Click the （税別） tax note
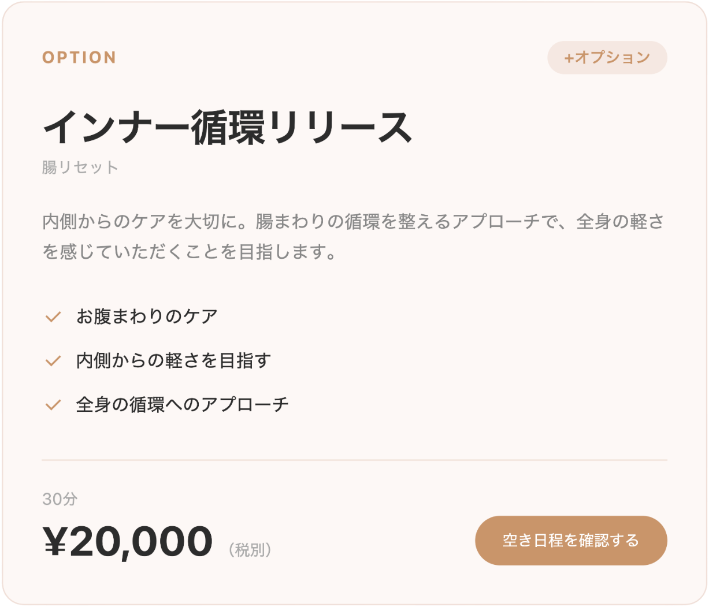This screenshot has width=709, height=607. click(x=250, y=550)
